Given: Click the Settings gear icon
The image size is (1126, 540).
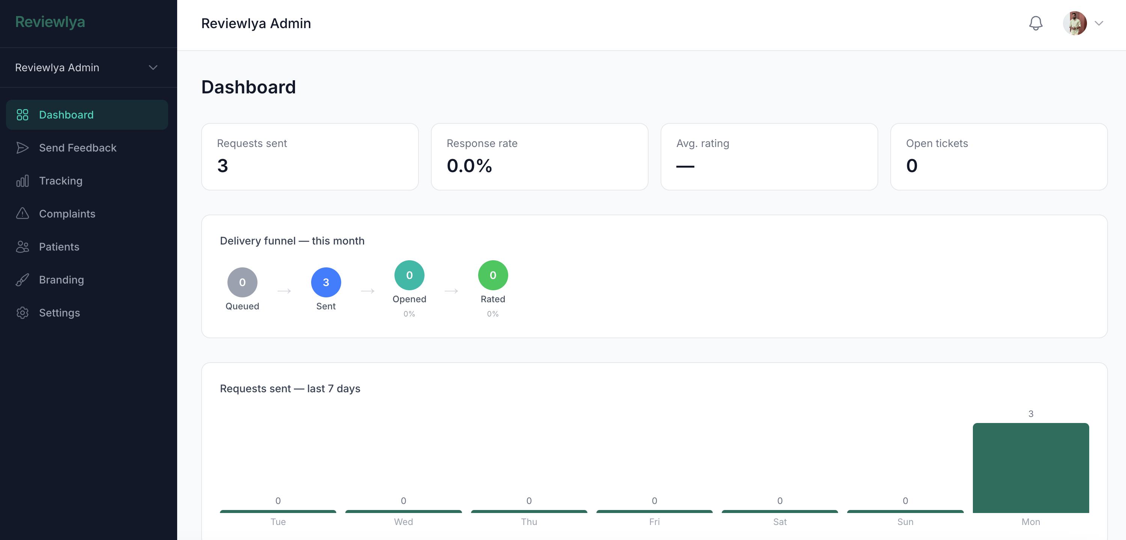Looking at the screenshot, I should pos(22,313).
